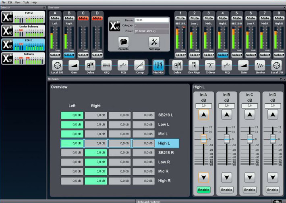Image resolution: width=286 pixels, height=203 pixels.
Task: Click the In C fader handle
Action: click(x=250, y=138)
